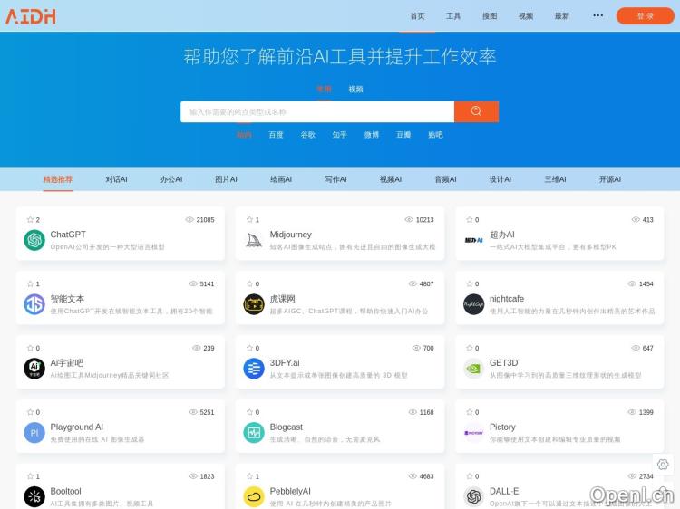Star the Midjourney card

click(250, 219)
